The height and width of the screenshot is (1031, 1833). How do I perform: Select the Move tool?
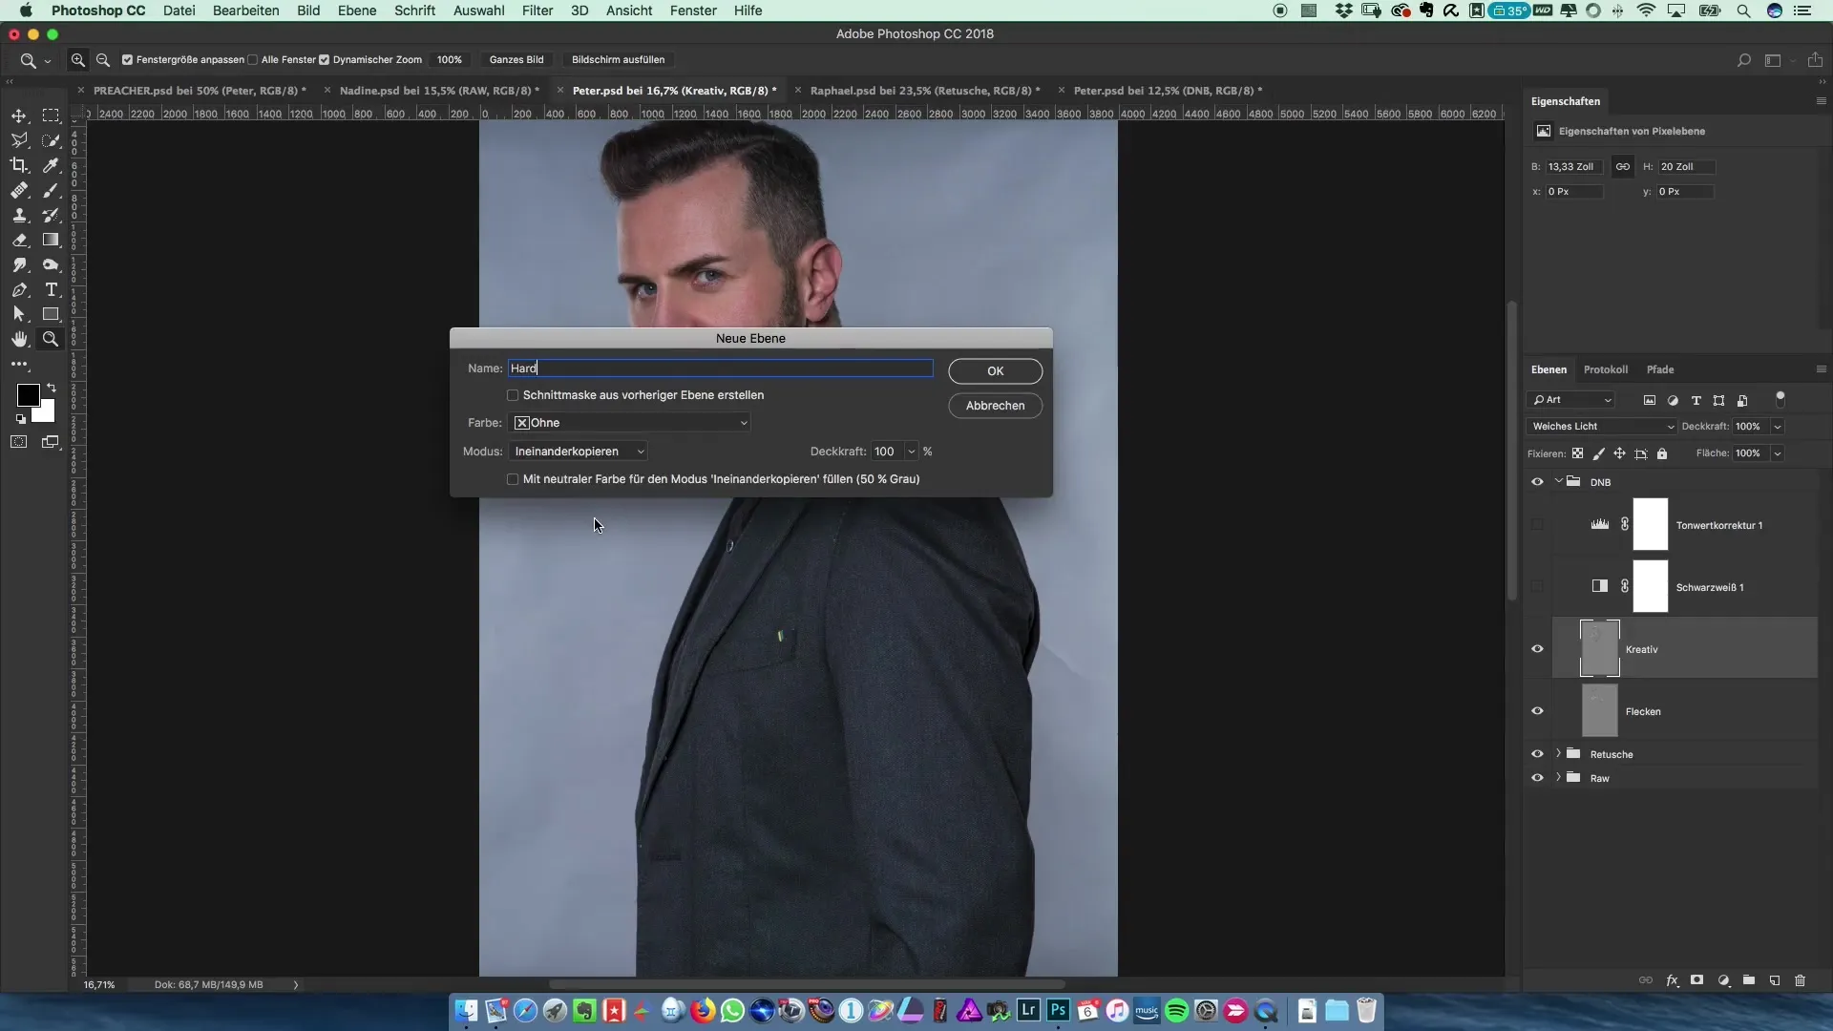(19, 116)
